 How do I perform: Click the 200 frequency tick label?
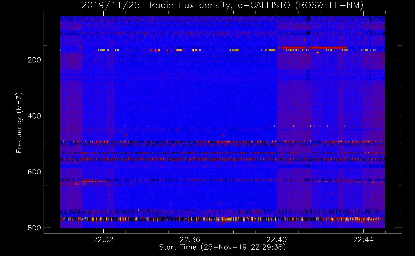[34, 60]
